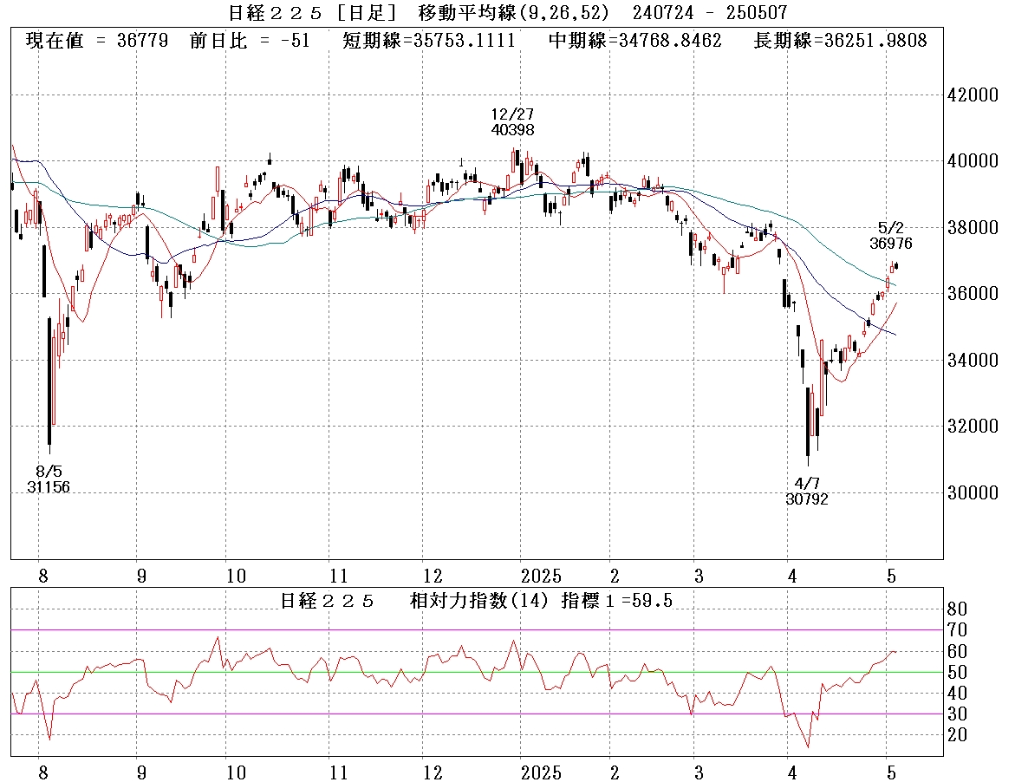Click the 2025 label under the price chart

(x=542, y=577)
